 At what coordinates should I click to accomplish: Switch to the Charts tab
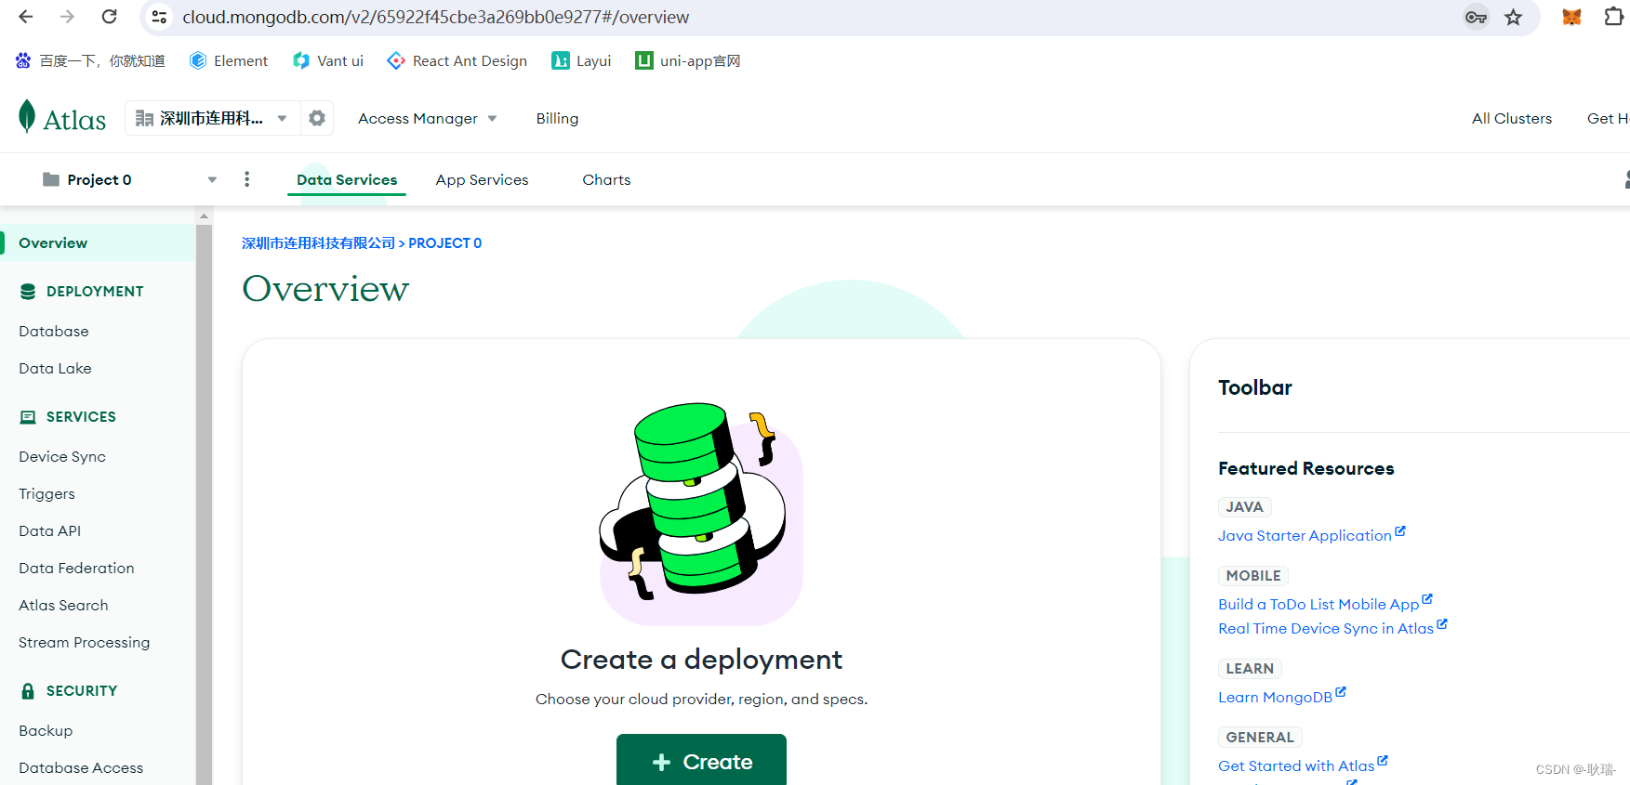606,179
